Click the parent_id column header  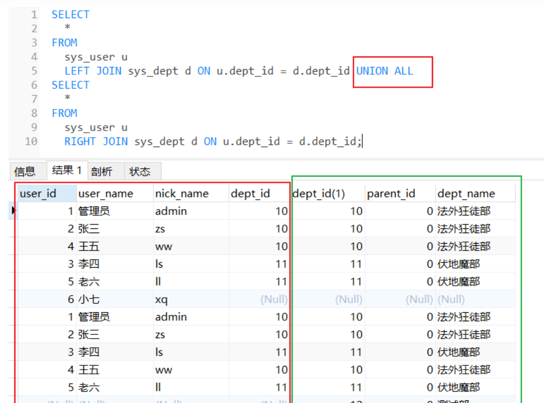click(x=401, y=193)
